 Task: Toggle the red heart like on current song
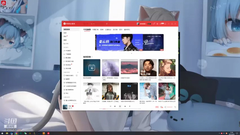coord(73,106)
